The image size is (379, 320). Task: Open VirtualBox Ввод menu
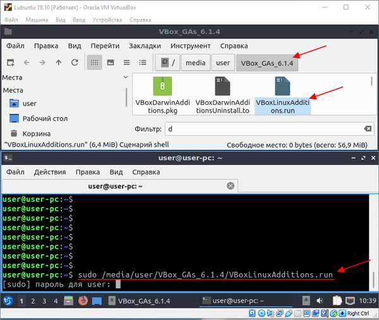click(79, 20)
